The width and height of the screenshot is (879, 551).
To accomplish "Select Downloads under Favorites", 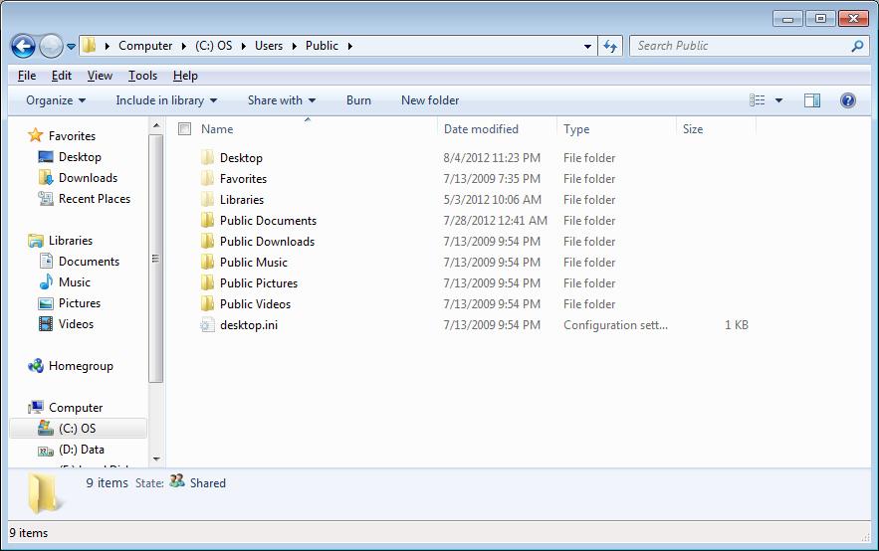I will pyautogui.click(x=88, y=178).
